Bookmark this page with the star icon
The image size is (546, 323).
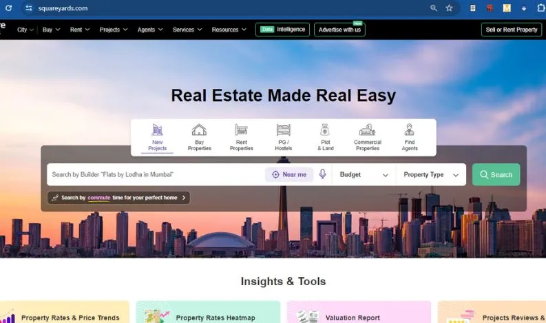[x=449, y=8]
